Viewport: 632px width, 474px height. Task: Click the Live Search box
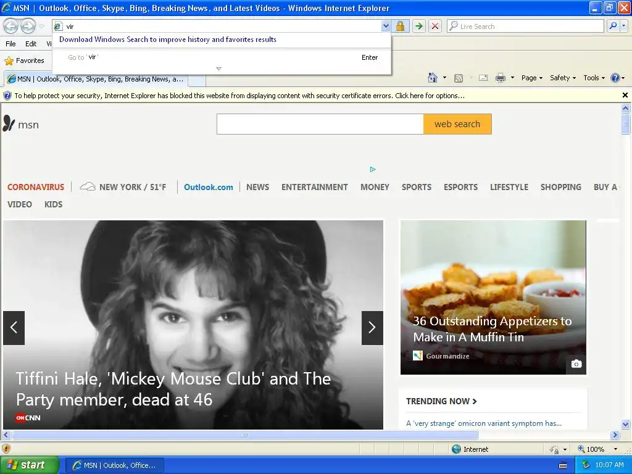525,26
